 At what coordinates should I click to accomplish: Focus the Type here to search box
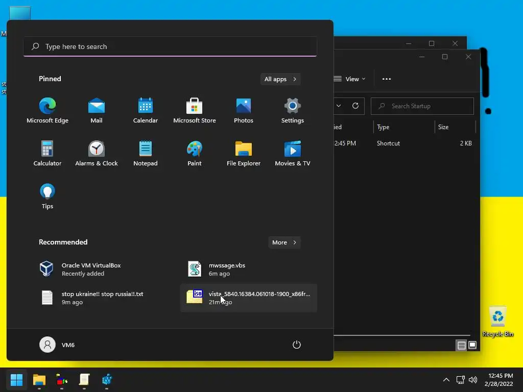(x=170, y=46)
